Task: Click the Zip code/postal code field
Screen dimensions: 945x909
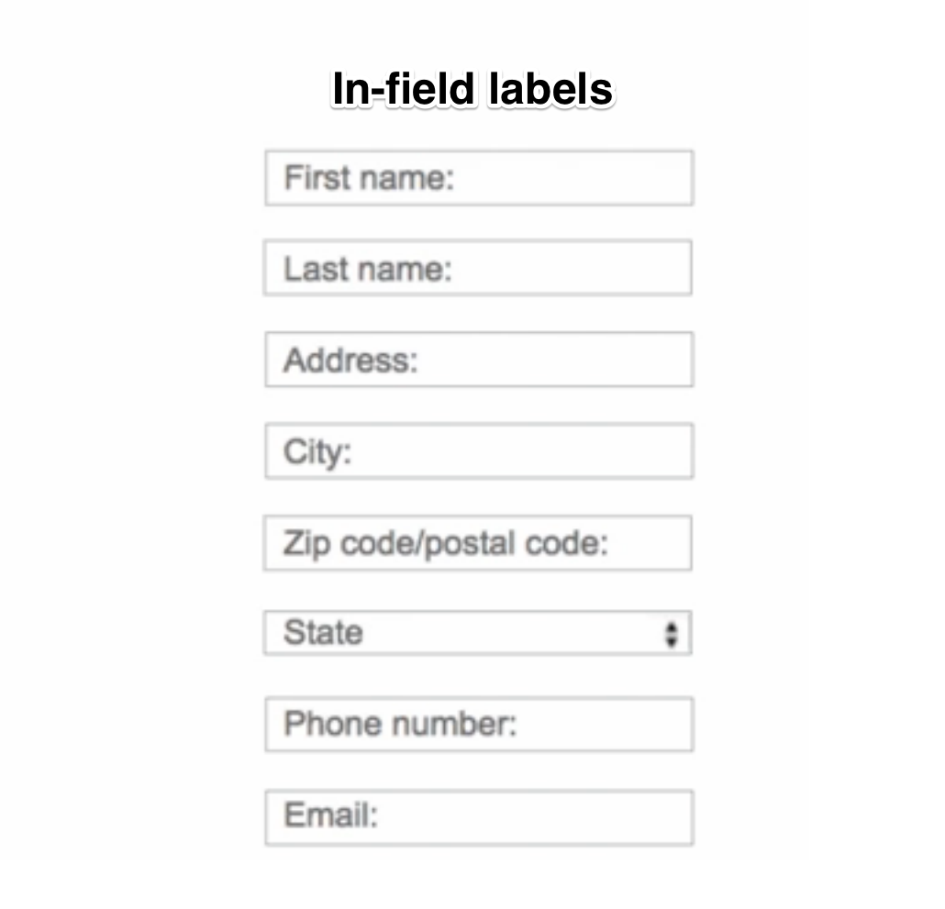Action: 477,543
